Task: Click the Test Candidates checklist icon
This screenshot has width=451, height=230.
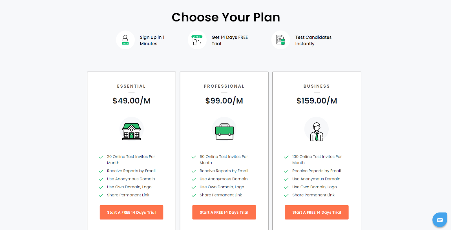Action: tap(280, 40)
